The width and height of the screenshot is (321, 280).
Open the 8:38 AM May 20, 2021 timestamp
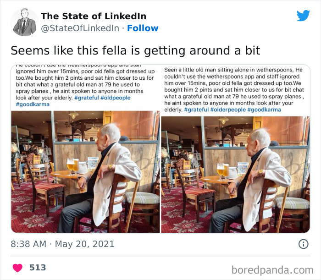(x=61, y=244)
